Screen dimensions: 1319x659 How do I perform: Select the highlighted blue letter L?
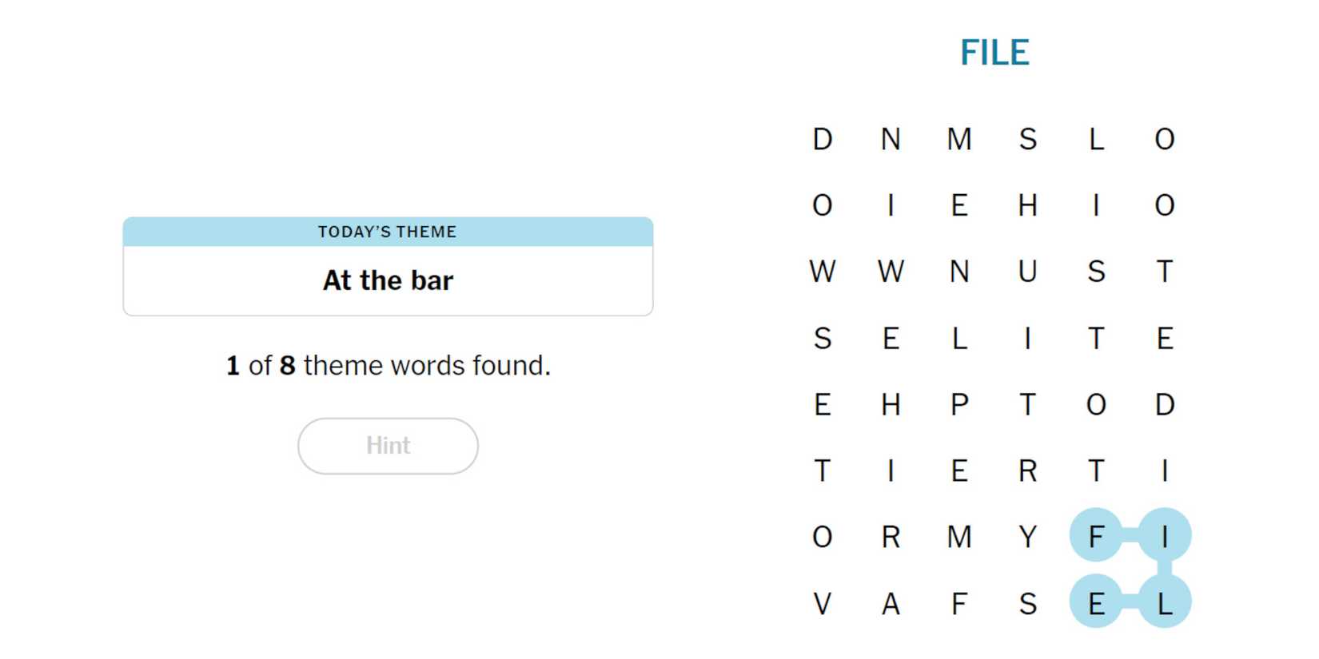pos(1165,604)
